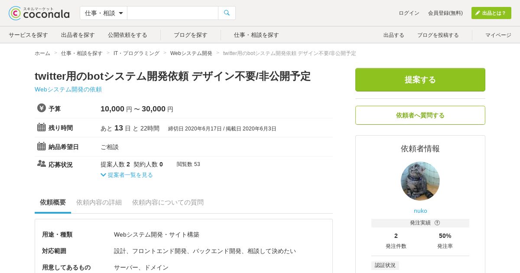The height and width of the screenshot is (273, 520).
Task: Open サービスを探す menu
Action: [28, 35]
